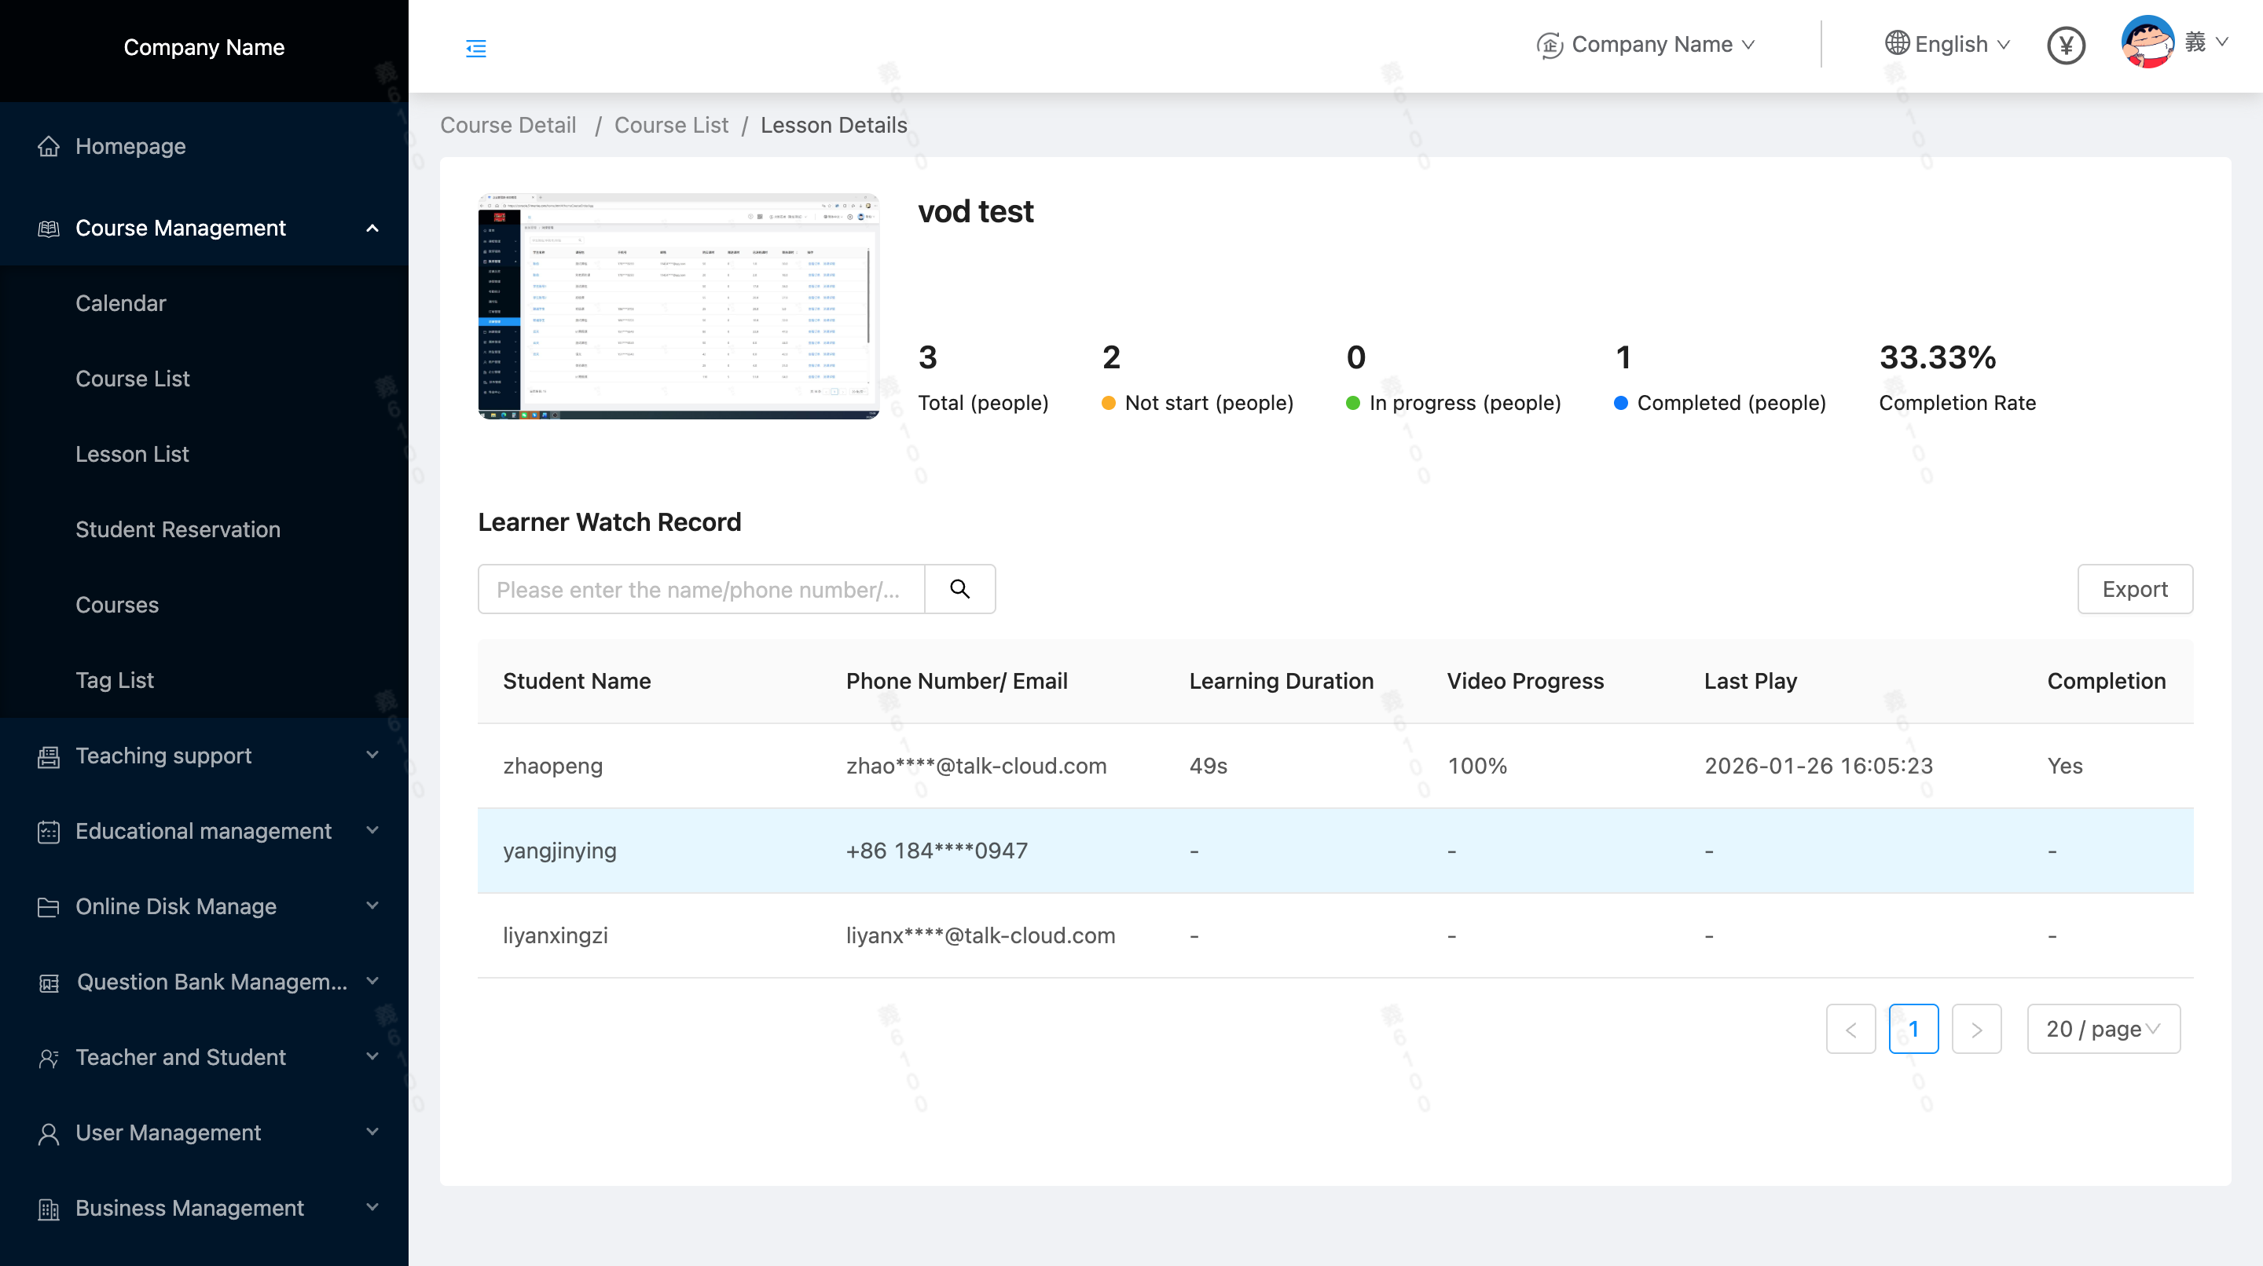Open the 20 / page size dropdown
Image resolution: width=2263 pixels, height=1266 pixels.
[2102, 1029]
